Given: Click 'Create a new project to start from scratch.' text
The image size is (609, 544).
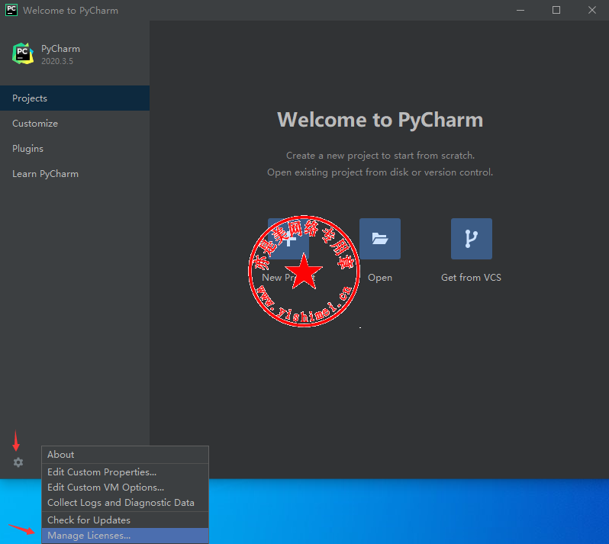Looking at the screenshot, I should (380, 156).
